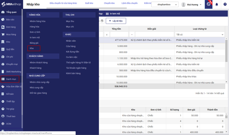Open Mua hàng via its cart icon
Viewport: 229px width, 135px height.
point(3,34)
